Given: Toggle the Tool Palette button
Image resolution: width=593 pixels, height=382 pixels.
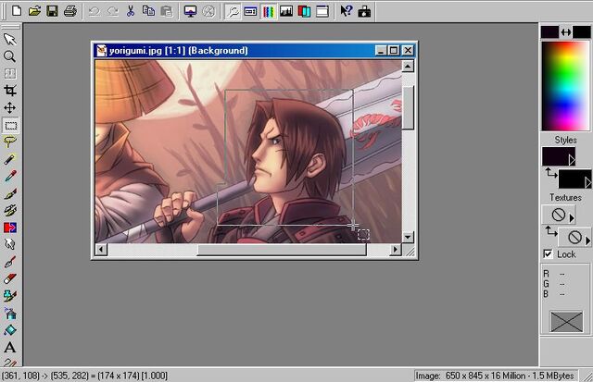Looking at the screenshot, I should [x=233, y=11].
